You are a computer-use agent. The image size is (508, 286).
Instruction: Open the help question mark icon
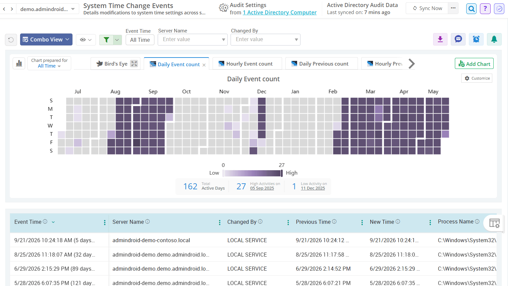point(485,9)
